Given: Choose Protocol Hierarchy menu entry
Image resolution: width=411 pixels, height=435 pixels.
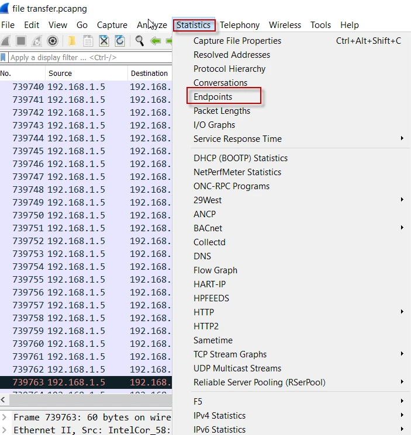Looking at the screenshot, I should click(x=229, y=69).
